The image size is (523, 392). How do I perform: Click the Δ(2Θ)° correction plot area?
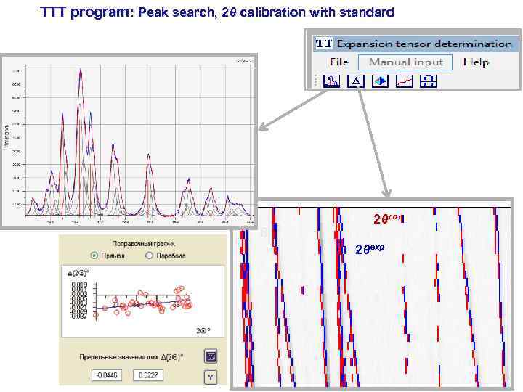(143, 301)
